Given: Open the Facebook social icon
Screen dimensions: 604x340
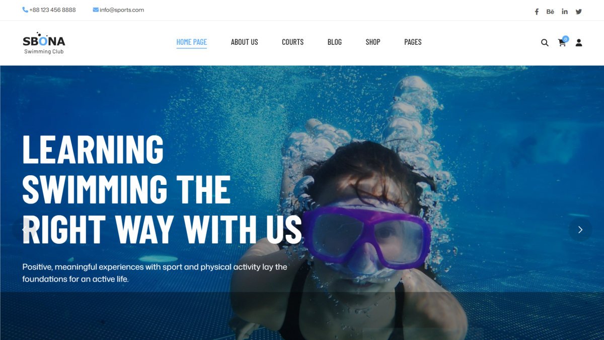Looking at the screenshot, I should [x=537, y=12].
